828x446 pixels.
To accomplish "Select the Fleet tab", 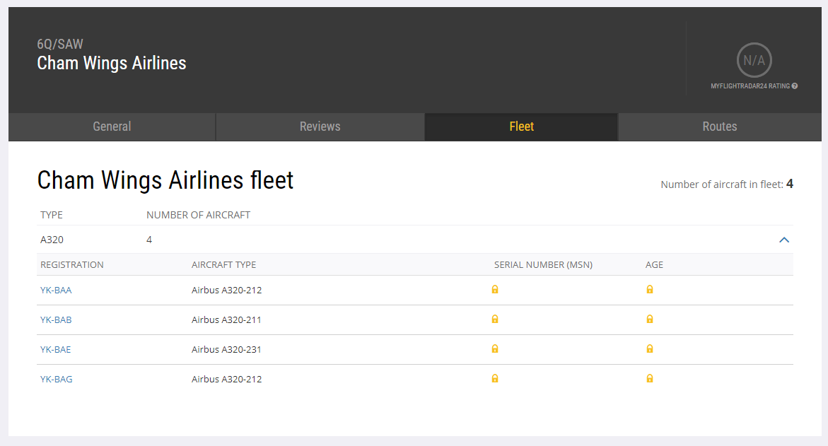I will click(521, 127).
